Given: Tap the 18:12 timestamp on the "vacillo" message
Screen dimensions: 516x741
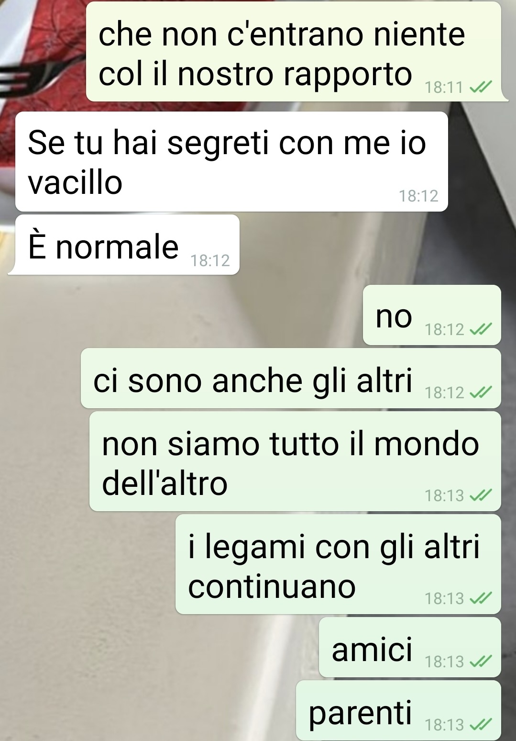Looking at the screenshot, I should [418, 196].
